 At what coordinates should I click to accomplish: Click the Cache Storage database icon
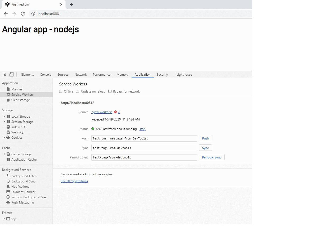[x=8, y=154]
